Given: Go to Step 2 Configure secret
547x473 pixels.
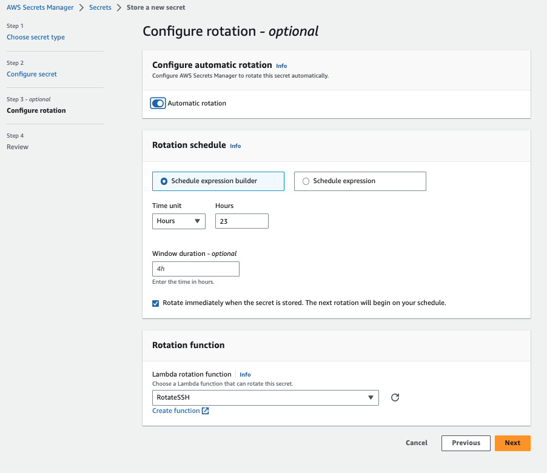Looking at the screenshot, I should click(x=32, y=74).
